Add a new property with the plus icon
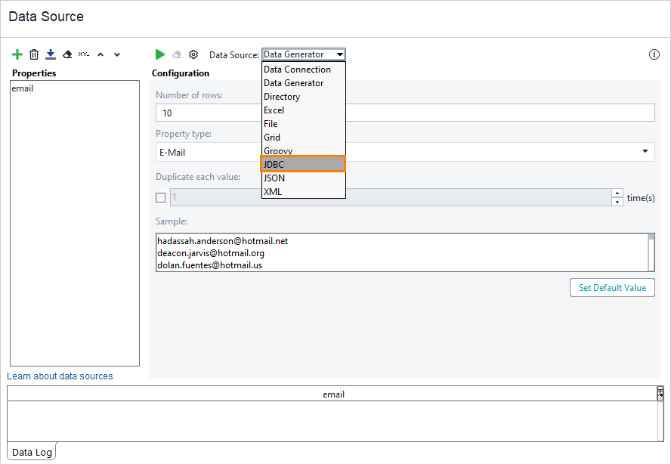 pos(17,54)
